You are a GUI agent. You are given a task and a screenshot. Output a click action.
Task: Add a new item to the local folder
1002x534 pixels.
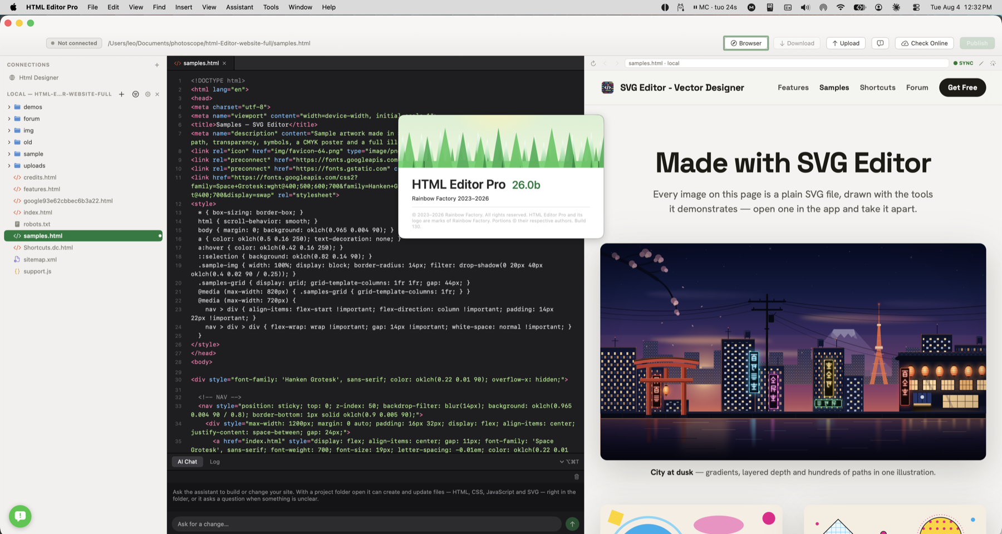(121, 95)
